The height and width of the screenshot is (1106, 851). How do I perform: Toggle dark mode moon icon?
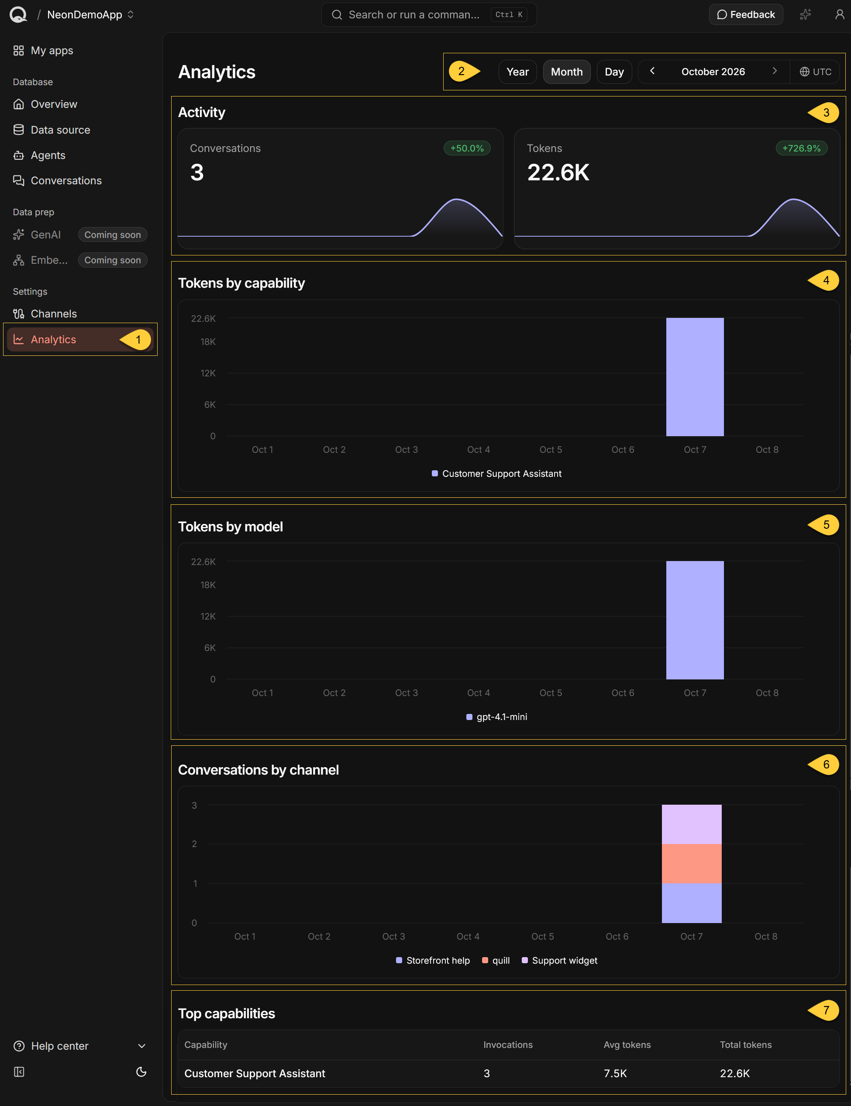pos(141,1072)
